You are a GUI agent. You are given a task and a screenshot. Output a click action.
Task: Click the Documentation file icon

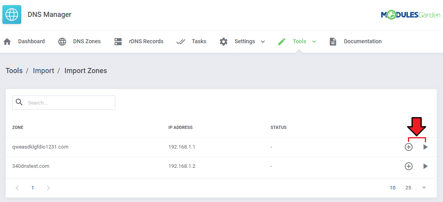[333, 42]
